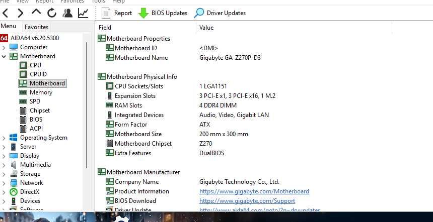Click the Server tower icon
This screenshot has height=222, width=433.
14,147
